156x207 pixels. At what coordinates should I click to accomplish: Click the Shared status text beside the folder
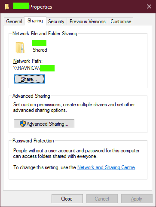40,50
